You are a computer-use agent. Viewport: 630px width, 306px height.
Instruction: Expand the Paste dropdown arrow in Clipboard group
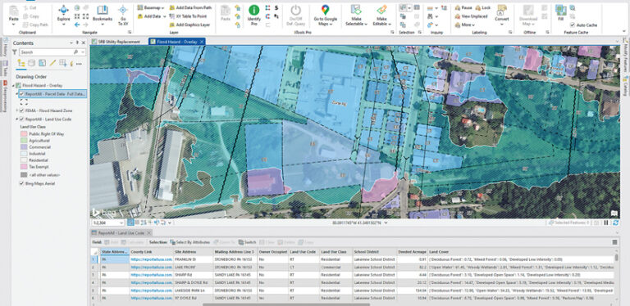click(x=14, y=24)
